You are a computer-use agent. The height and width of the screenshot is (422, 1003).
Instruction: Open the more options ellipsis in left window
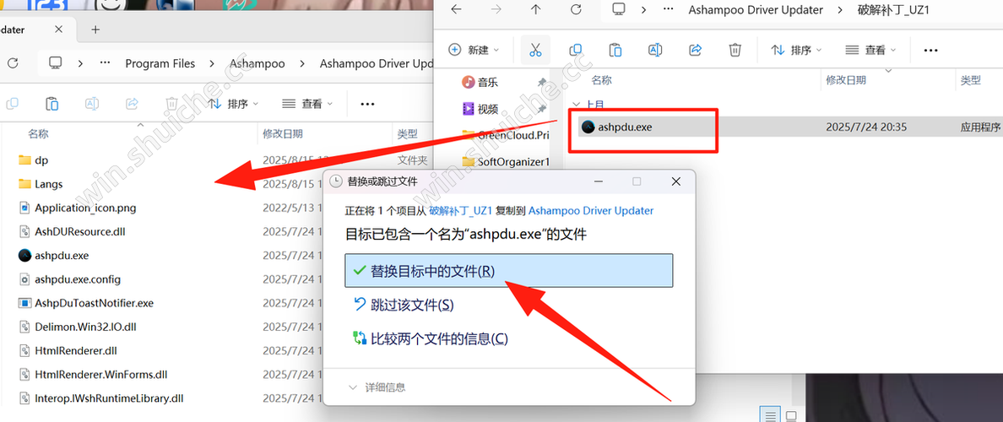click(367, 103)
